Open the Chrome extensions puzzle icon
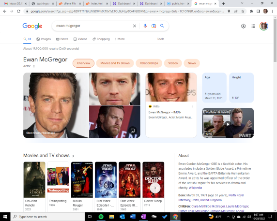The width and height of the screenshot is (277, 221). pos(251,11)
